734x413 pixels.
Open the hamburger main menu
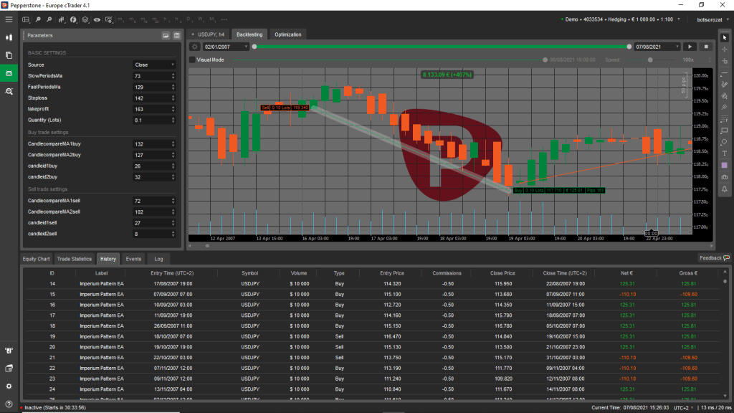point(9,19)
